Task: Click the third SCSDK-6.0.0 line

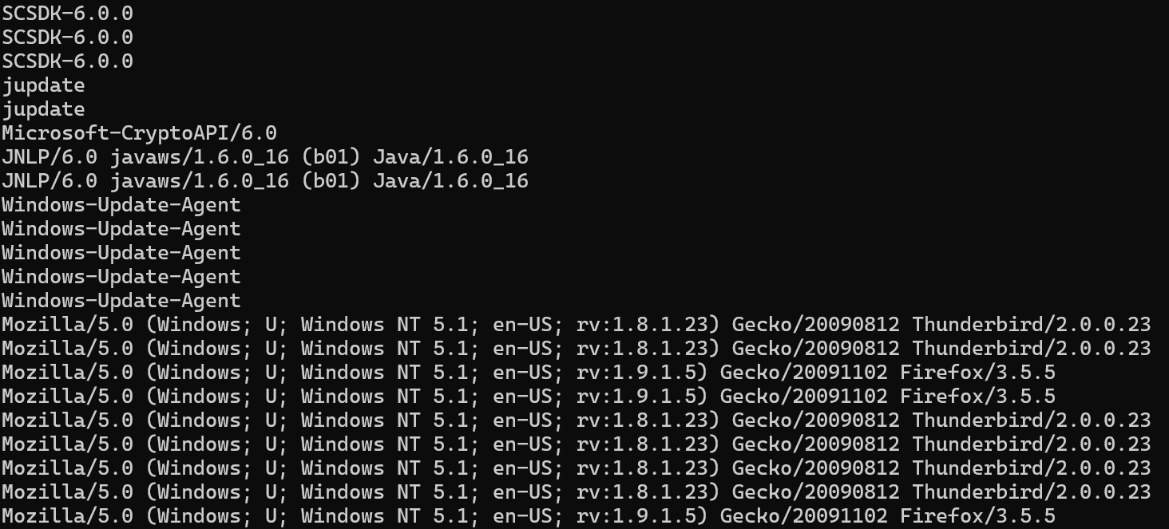Action: tap(68, 61)
